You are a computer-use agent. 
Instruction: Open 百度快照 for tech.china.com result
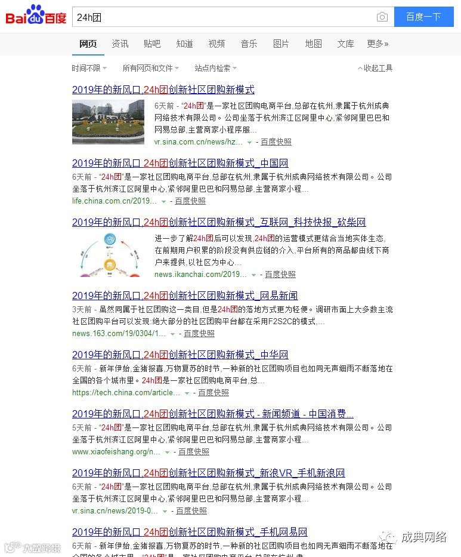click(x=214, y=393)
